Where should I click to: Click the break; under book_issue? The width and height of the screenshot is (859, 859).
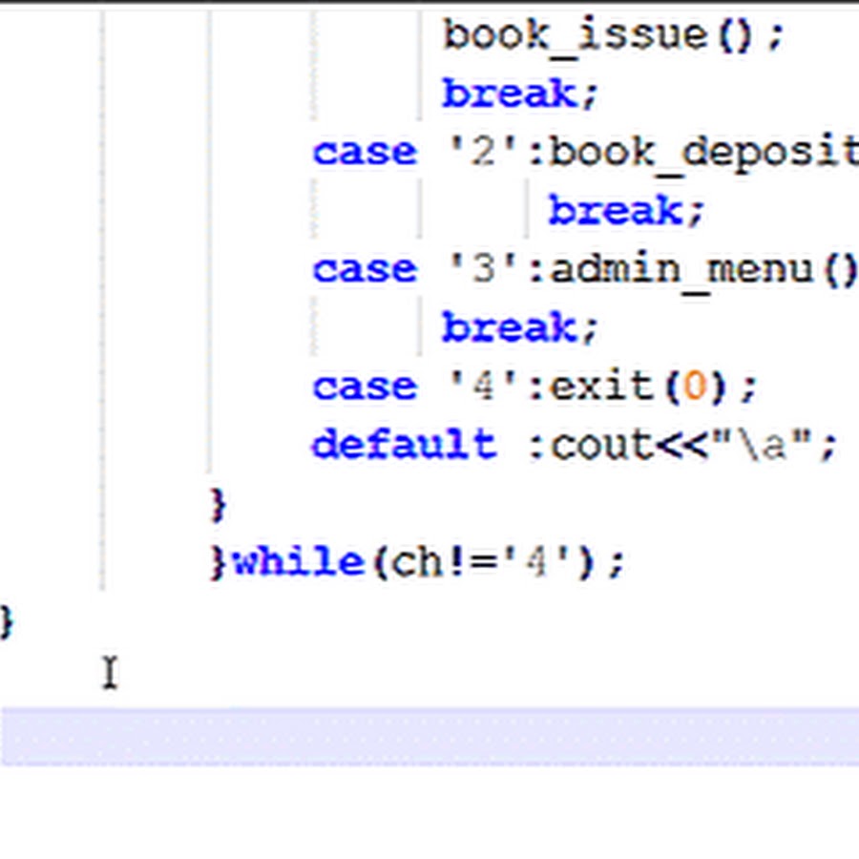(x=519, y=94)
